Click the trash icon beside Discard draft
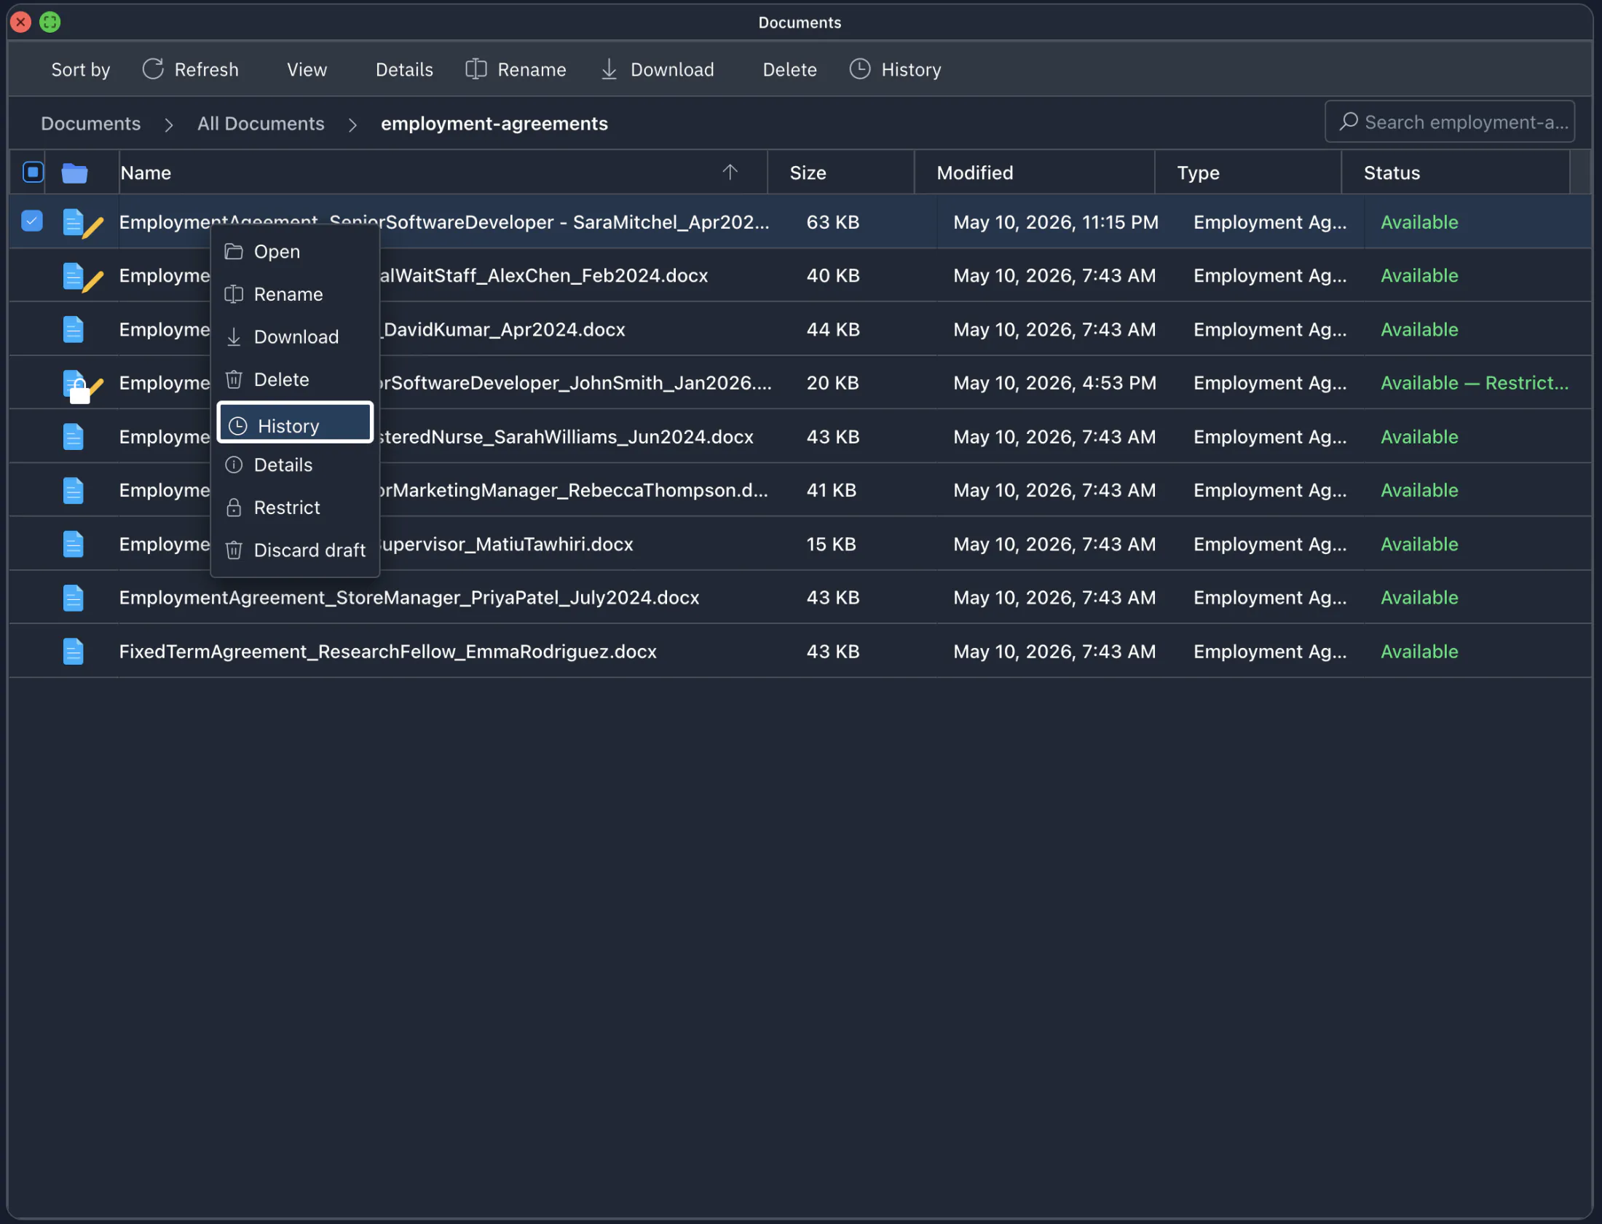This screenshot has height=1224, width=1602. [234, 550]
